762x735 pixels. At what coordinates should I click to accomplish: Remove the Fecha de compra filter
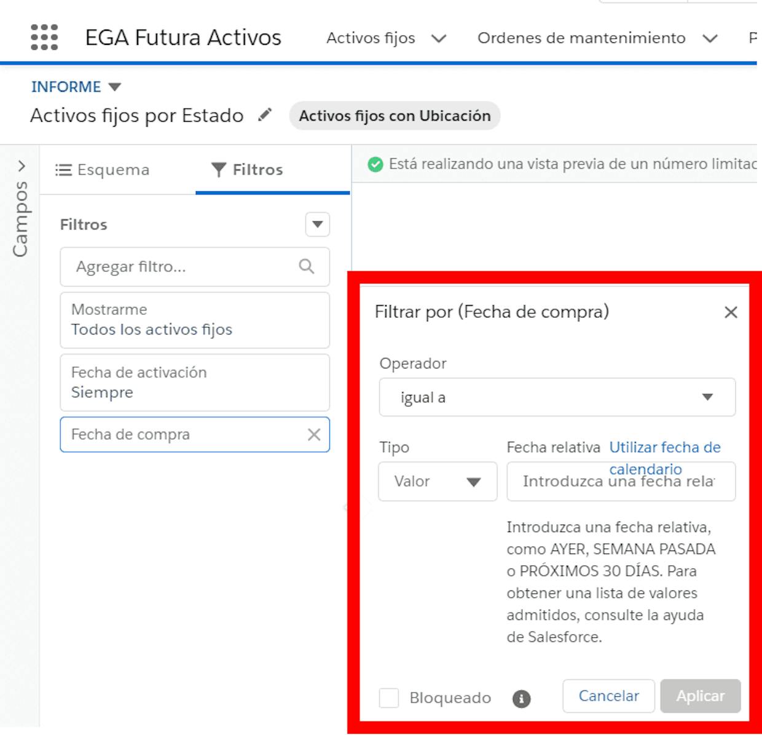pos(314,434)
